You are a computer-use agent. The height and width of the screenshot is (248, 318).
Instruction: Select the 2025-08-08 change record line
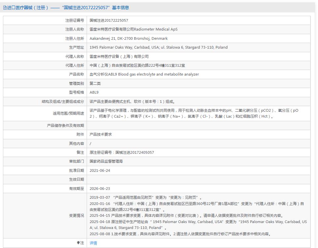(180, 234)
